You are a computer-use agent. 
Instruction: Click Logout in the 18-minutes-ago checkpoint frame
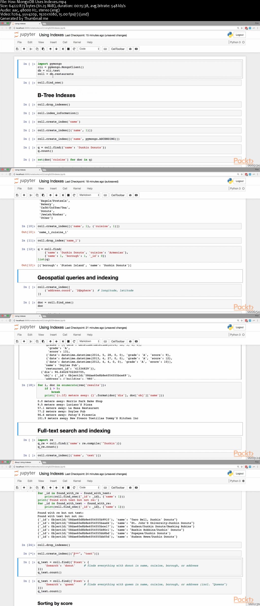pyautogui.click(x=239, y=181)
